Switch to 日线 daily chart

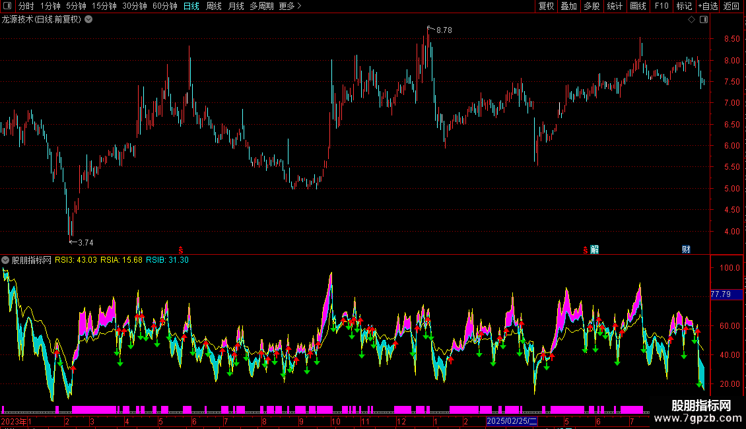(x=191, y=6)
